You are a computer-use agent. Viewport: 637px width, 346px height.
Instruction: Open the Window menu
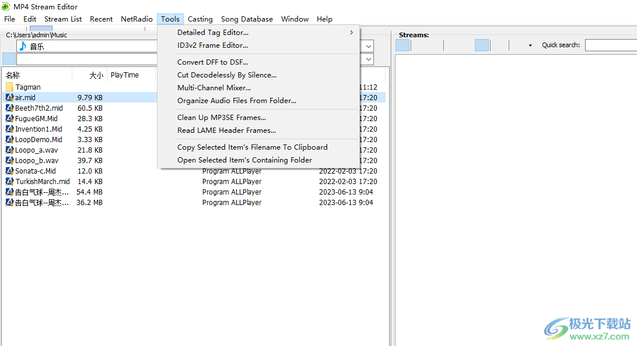295,19
